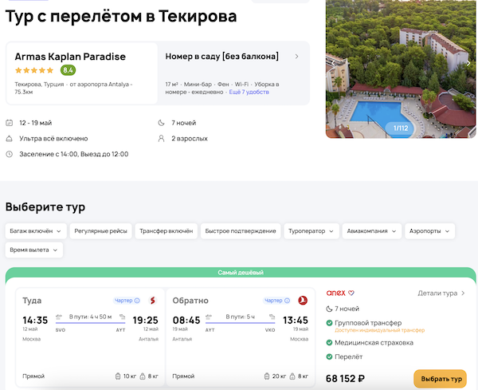Open the Аэропорты filter menu
Viewport: 478px width, 390px height.
click(431, 230)
